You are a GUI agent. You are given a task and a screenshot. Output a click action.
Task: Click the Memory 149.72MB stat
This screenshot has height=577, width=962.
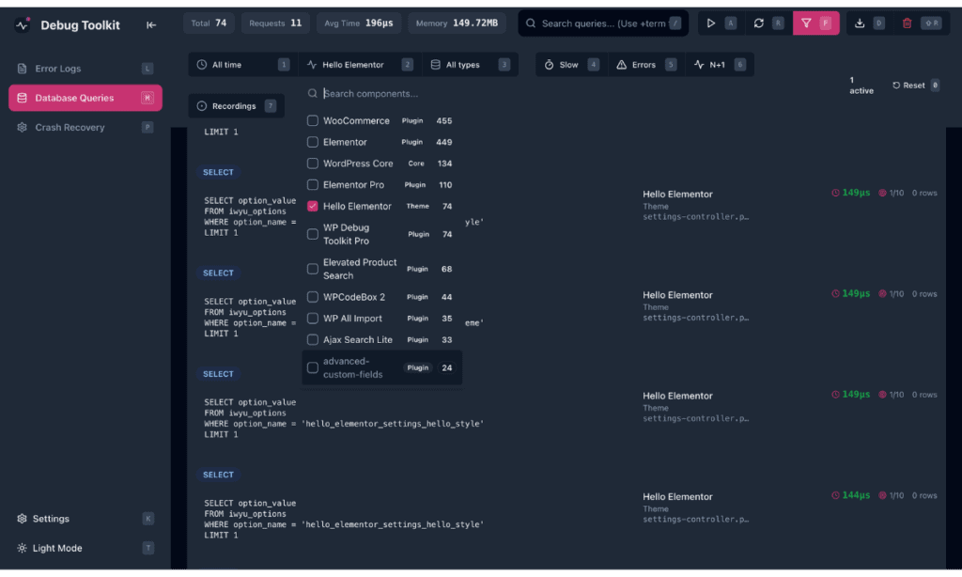[457, 23]
